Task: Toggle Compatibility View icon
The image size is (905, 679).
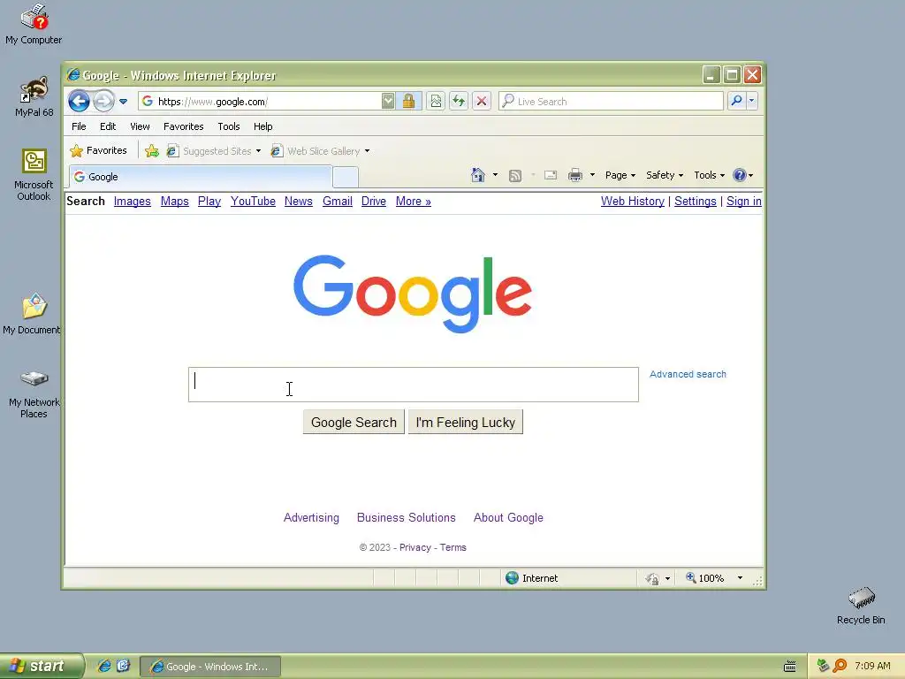Action: tap(436, 102)
